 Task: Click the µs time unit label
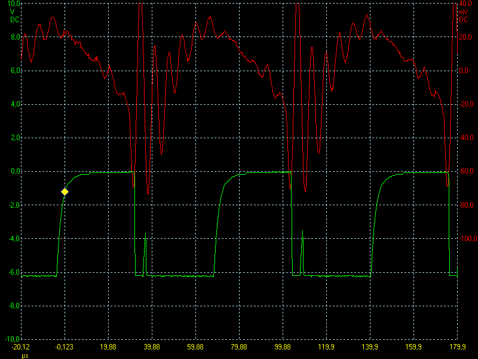(x=24, y=355)
